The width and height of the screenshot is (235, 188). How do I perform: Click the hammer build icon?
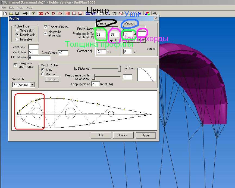pyautogui.click(x=155, y=13)
